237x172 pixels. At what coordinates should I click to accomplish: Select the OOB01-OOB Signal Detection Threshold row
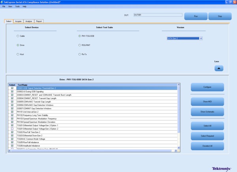coord(97,88)
